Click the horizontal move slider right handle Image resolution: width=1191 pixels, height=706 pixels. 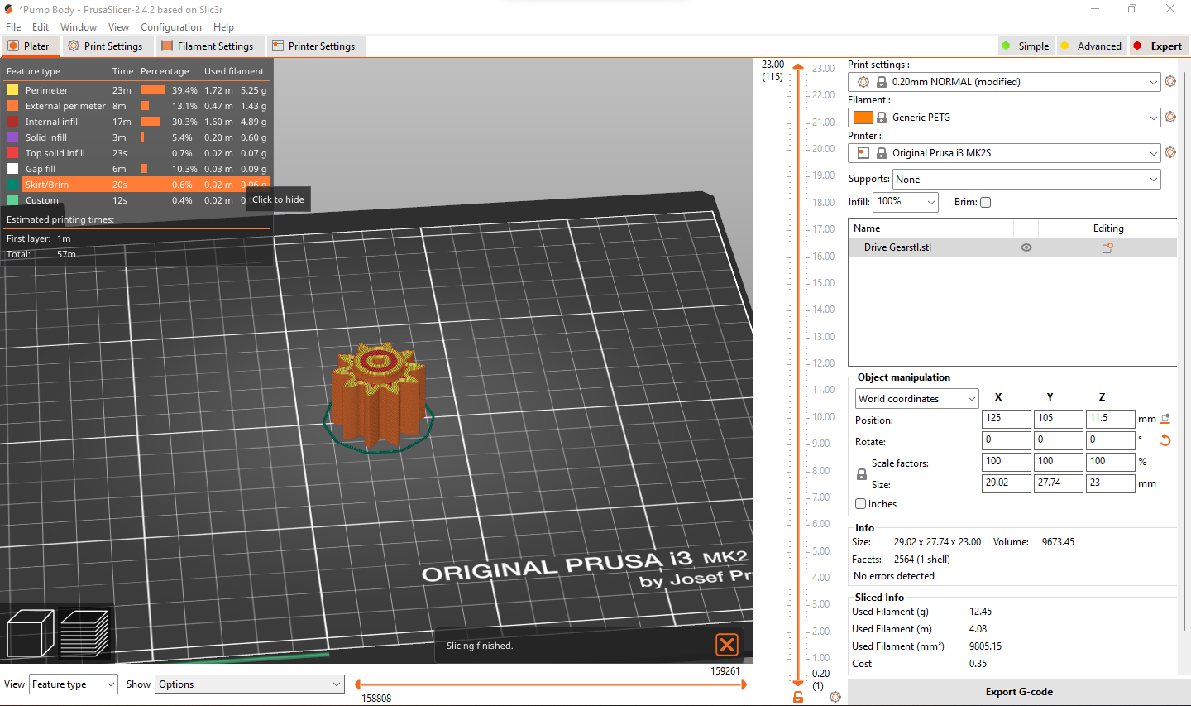click(x=744, y=684)
